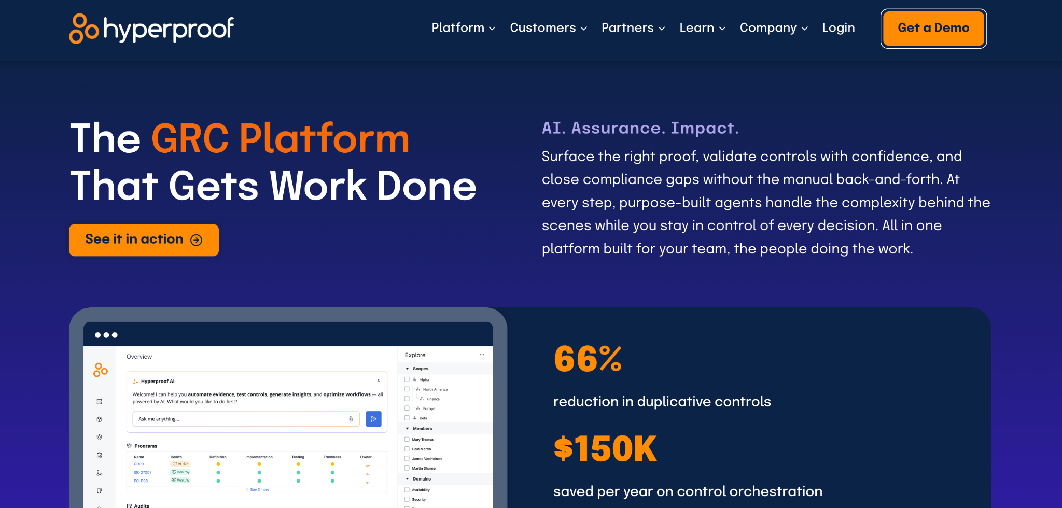Toggle the Beta scope checkbox

coord(407,418)
